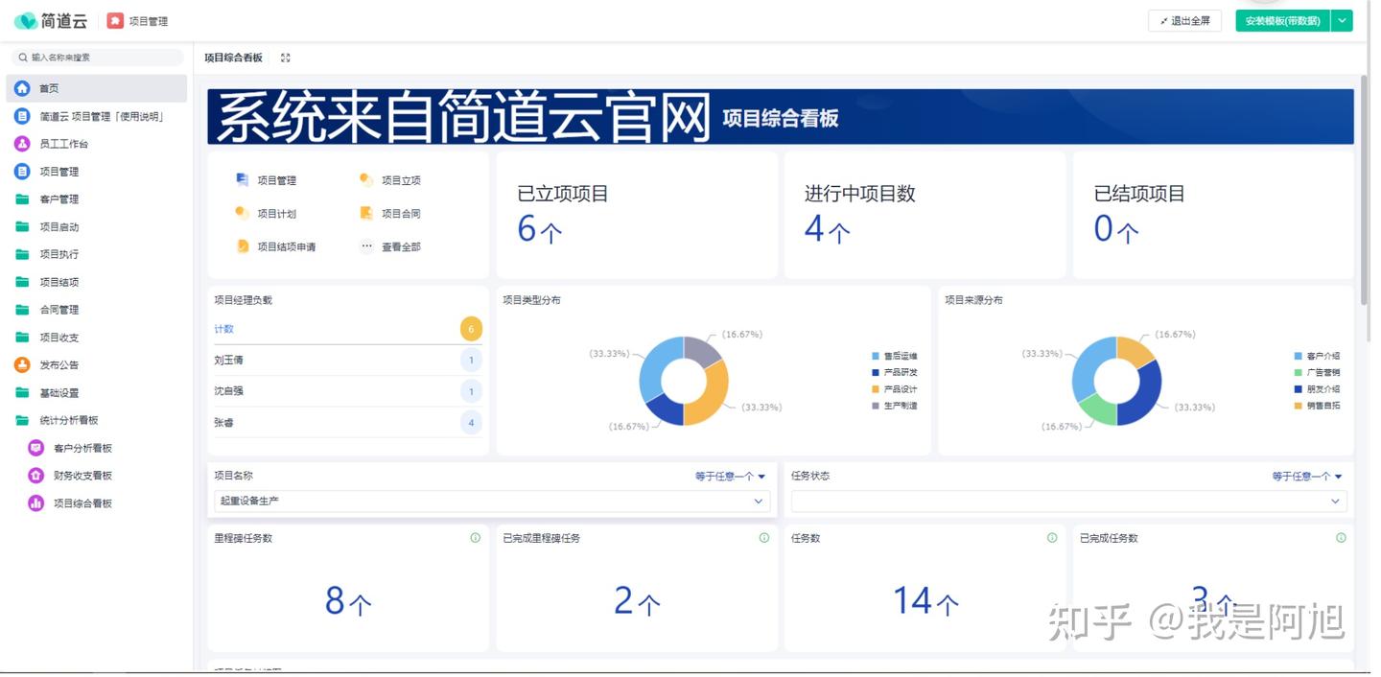Click the sidebar search input field
The height and width of the screenshot is (677, 1381).
97,58
